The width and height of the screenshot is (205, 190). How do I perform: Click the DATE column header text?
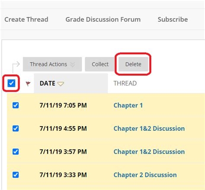[48, 83]
